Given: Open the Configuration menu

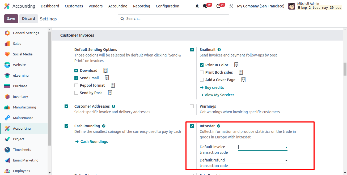Looking at the screenshot, I should 167,6.
